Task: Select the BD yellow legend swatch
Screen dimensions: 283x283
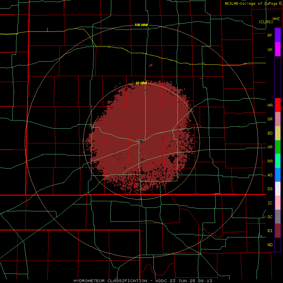Action: [x=278, y=133]
